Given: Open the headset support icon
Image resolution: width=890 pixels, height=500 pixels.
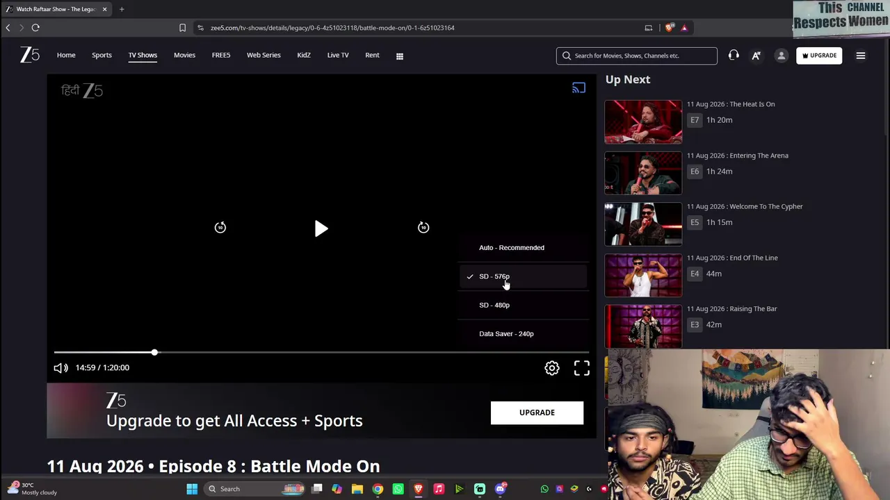Looking at the screenshot, I should point(734,56).
